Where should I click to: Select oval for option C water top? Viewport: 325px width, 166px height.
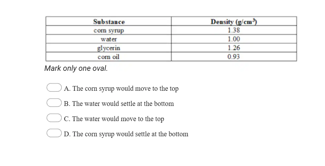[54, 118]
